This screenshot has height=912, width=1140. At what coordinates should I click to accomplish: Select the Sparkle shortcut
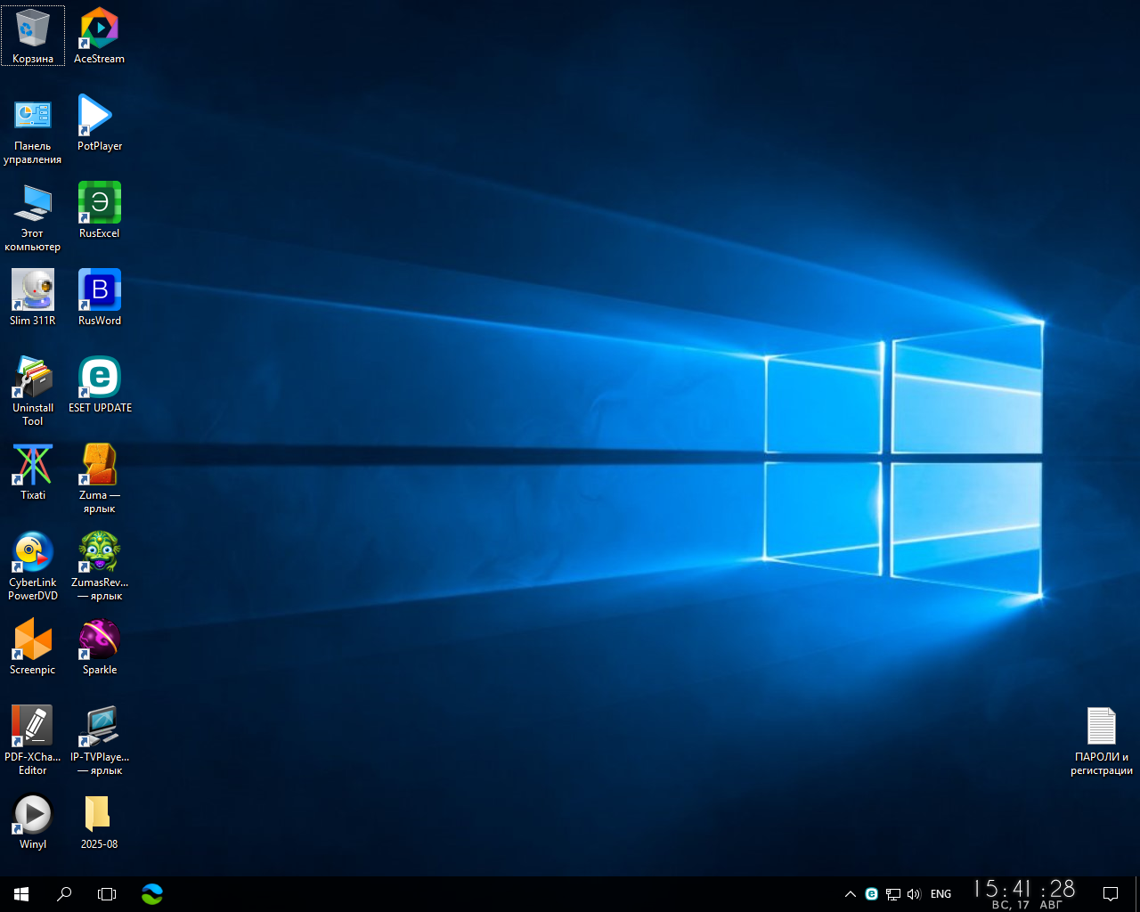click(100, 647)
